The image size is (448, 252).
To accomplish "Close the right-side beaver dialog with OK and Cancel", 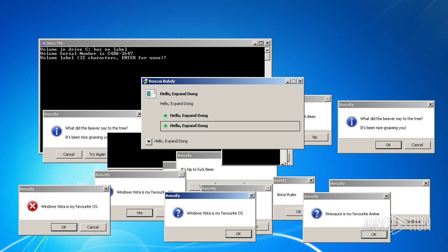I will point(430,105).
